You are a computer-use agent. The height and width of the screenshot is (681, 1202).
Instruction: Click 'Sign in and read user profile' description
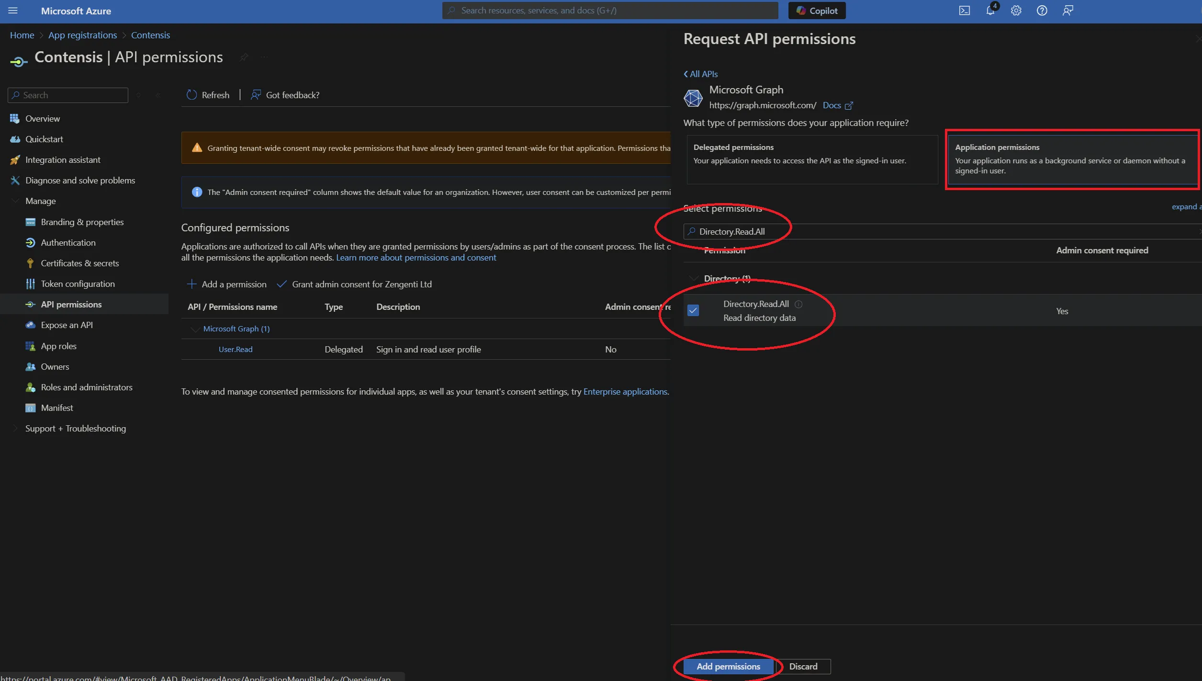pos(428,349)
